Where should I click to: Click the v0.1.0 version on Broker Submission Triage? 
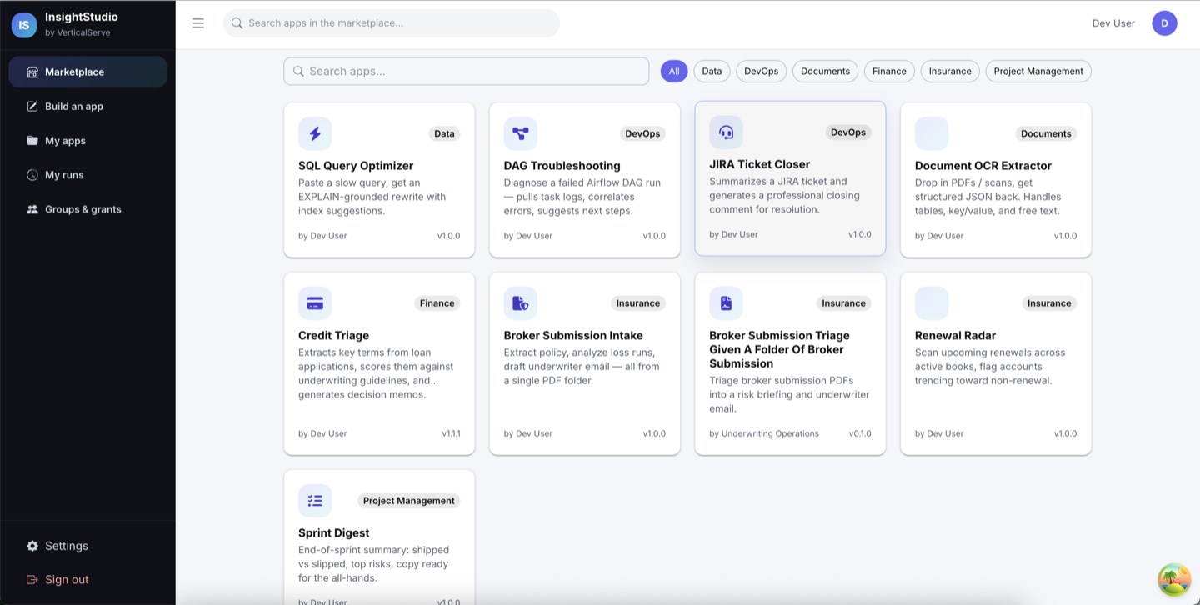point(860,433)
